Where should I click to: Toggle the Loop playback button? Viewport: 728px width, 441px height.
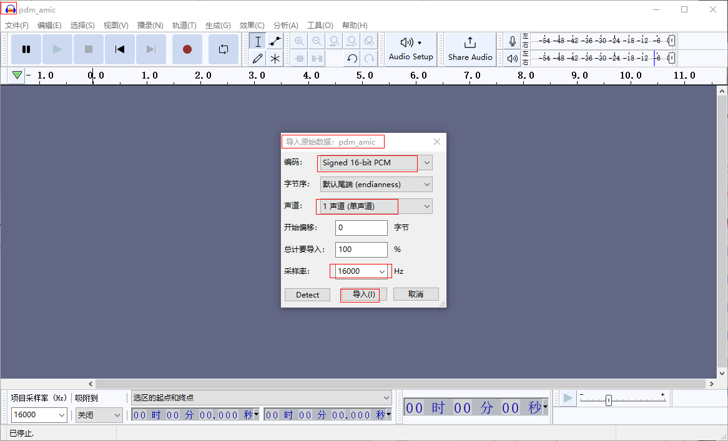pos(223,49)
